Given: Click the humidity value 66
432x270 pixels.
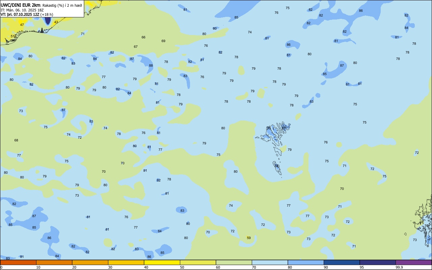Looking at the screenshot, I should 143,37.
